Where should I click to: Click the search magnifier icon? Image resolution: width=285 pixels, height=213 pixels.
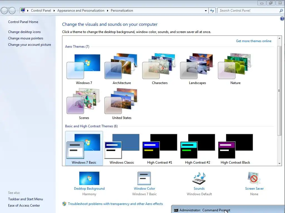pos(281,11)
